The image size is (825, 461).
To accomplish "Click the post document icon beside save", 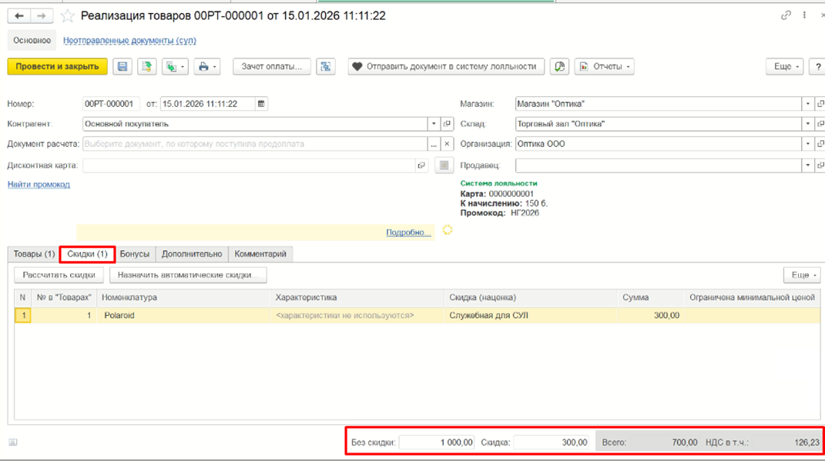I will (147, 67).
